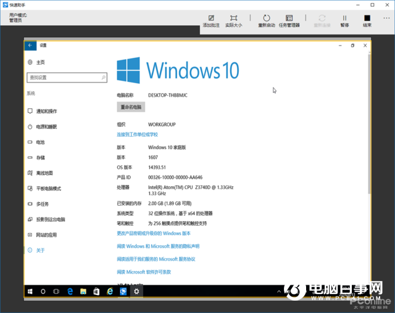
Task: Click the Windows 10 家庭版 edition text
Action: [x=167, y=147]
